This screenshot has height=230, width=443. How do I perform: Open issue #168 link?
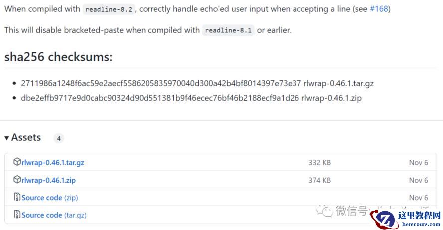pyautogui.click(x=379, y=9)
